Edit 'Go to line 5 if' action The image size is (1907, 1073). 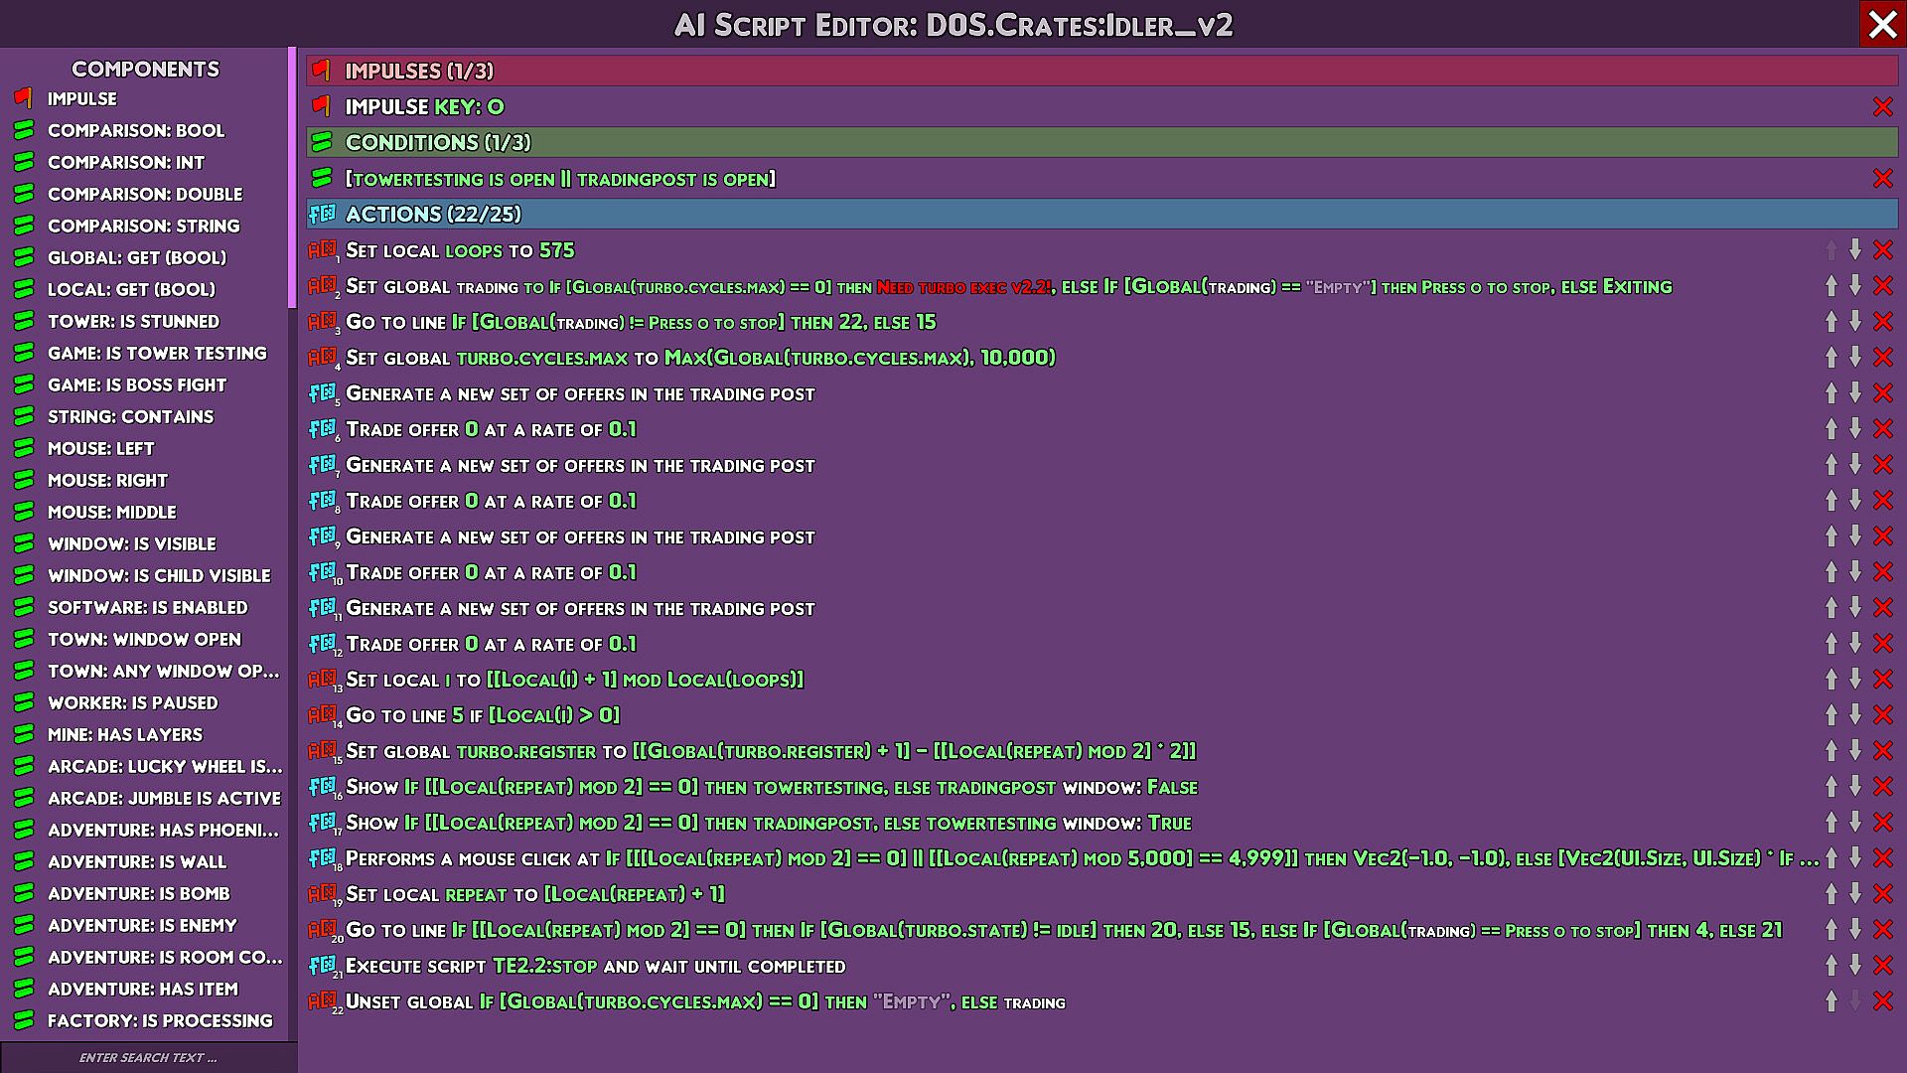(483, 715)
